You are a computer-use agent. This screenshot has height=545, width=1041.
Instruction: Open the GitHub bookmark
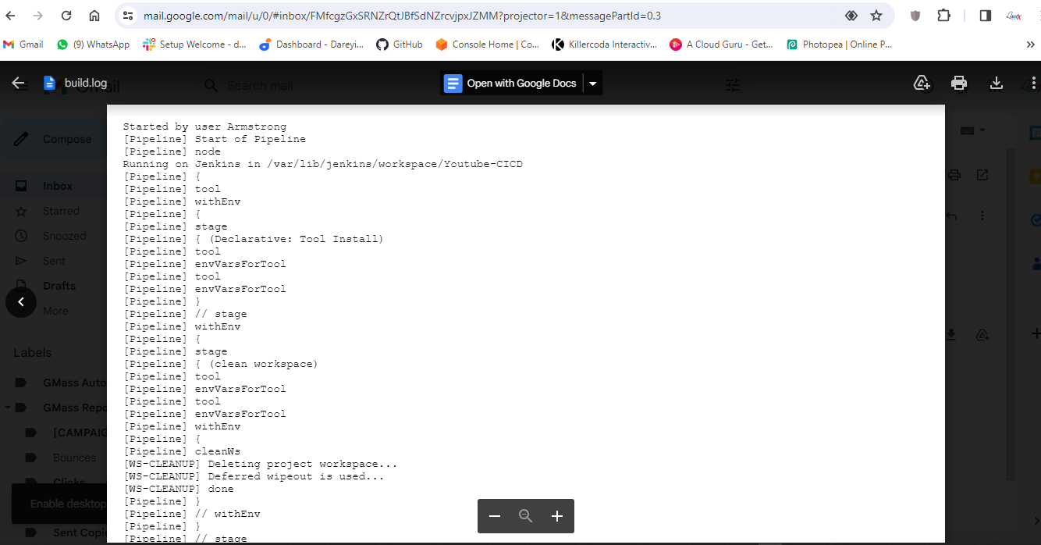click(x=400, y=45)
